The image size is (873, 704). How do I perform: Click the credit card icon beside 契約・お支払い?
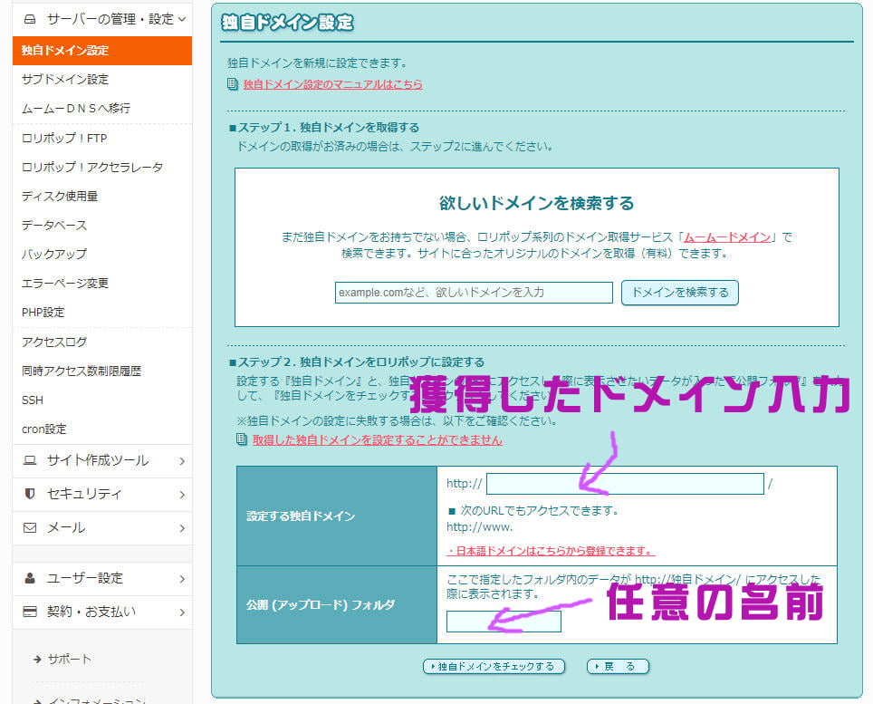30,612
